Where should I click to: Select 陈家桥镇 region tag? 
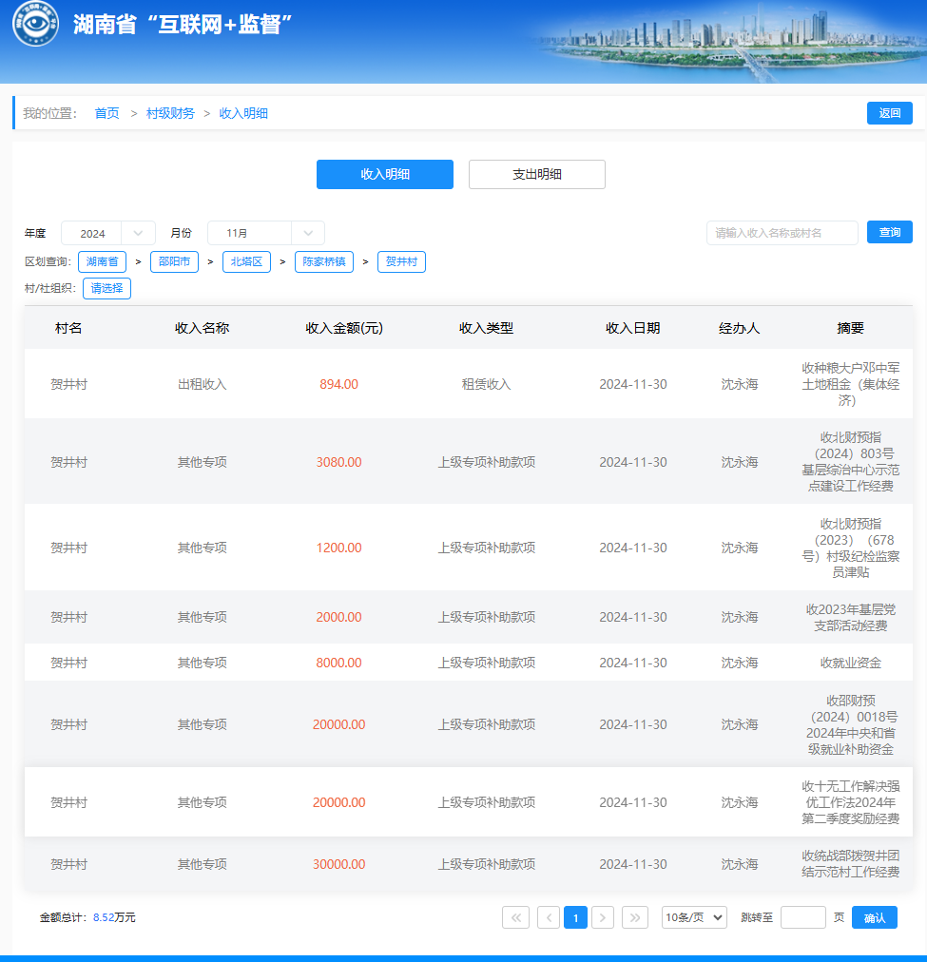(x=324, y=262)
